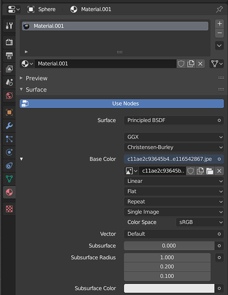Toggle pin icon in properties header
228x295 pixels.
(219, 9)
